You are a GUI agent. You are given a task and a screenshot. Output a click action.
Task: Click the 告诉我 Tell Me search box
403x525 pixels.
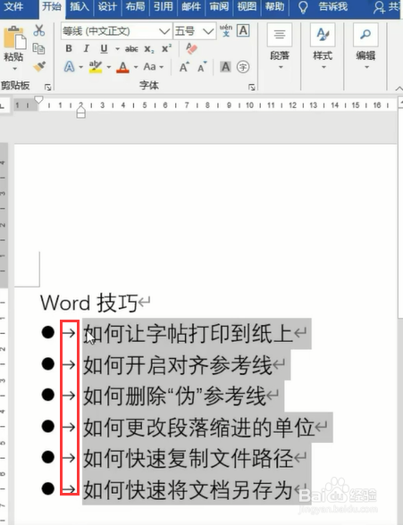pos(333,6)
